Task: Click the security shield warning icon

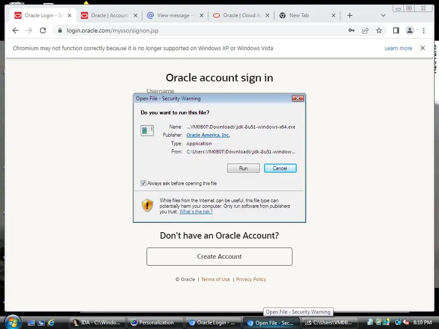Action: click(147, 205)
